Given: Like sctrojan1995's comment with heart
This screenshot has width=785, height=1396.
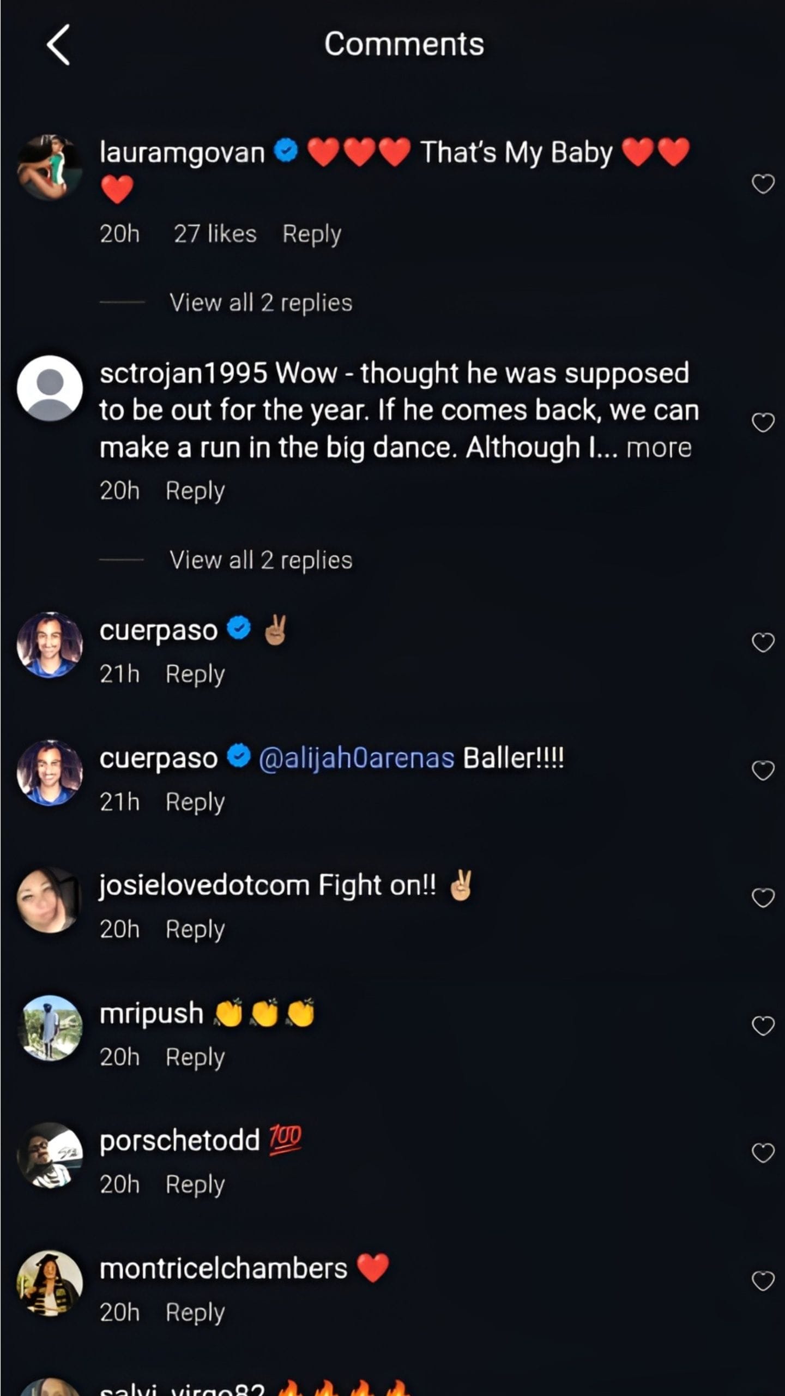Looking at the screenshot, I should [763, 422].
